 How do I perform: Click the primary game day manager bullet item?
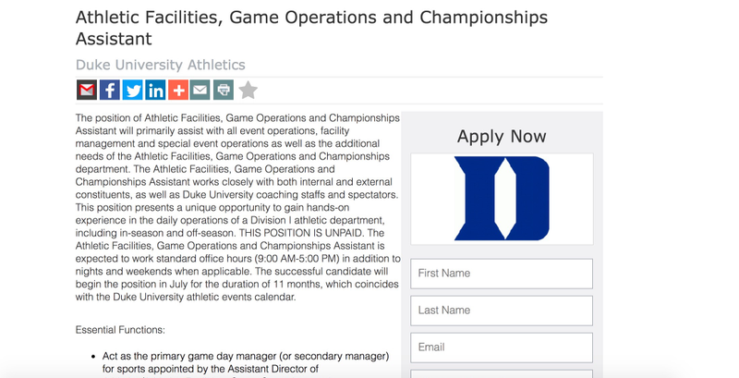[246, 363]
